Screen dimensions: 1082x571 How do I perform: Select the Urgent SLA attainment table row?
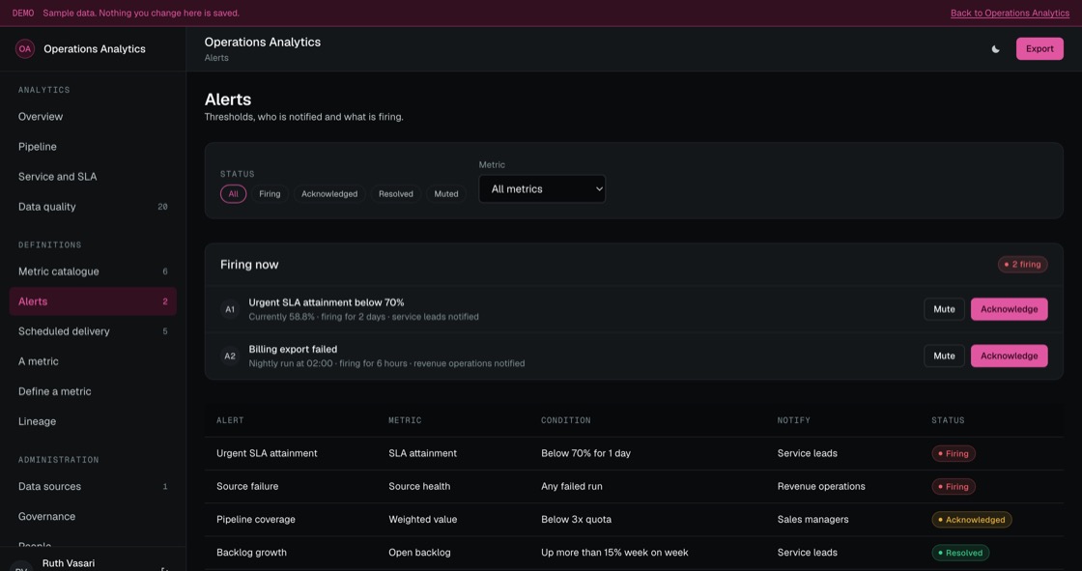tap(634, 454)
